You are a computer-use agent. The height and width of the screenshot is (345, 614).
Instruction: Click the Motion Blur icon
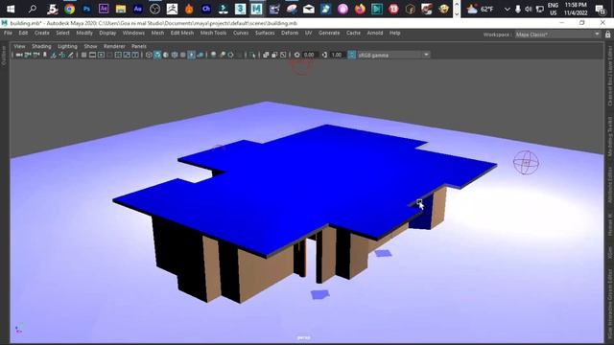(x=222, y=56)
